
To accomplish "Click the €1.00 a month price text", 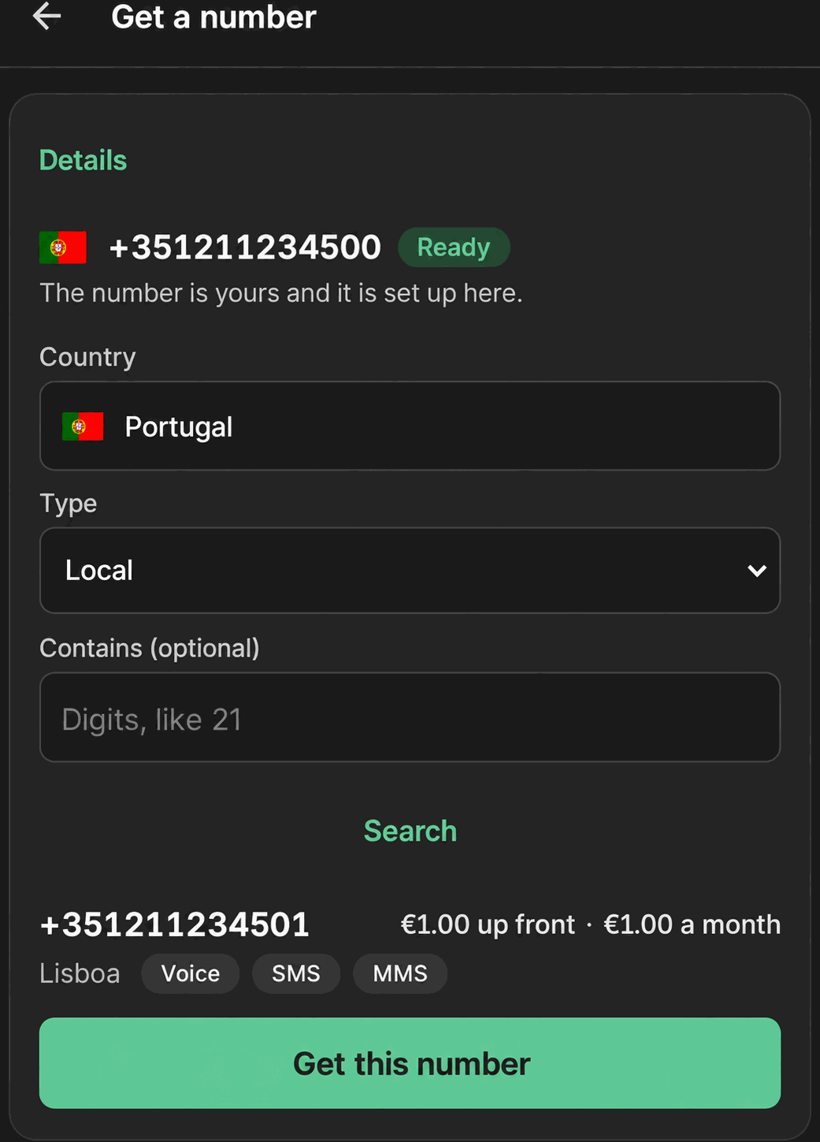I will [x=692, y=924].
